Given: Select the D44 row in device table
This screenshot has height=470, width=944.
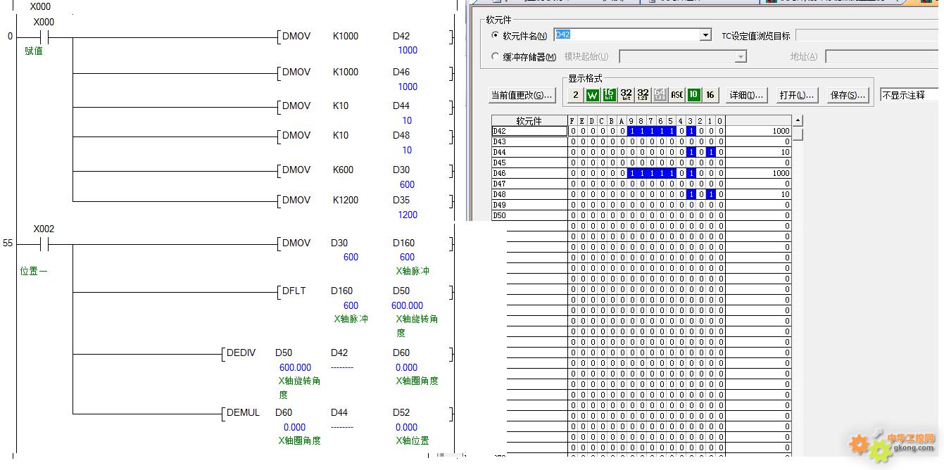Looking at the screenshot, I should 529,152.
